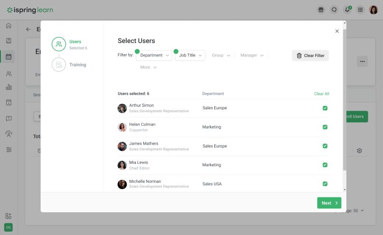This screenshot has width=383, height=235.
Task: Click the user list vertical scrollbar
Action: tap(344, 97)
